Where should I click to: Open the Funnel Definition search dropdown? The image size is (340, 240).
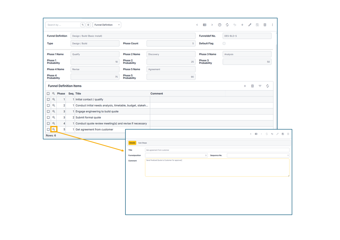click(107, 25)
